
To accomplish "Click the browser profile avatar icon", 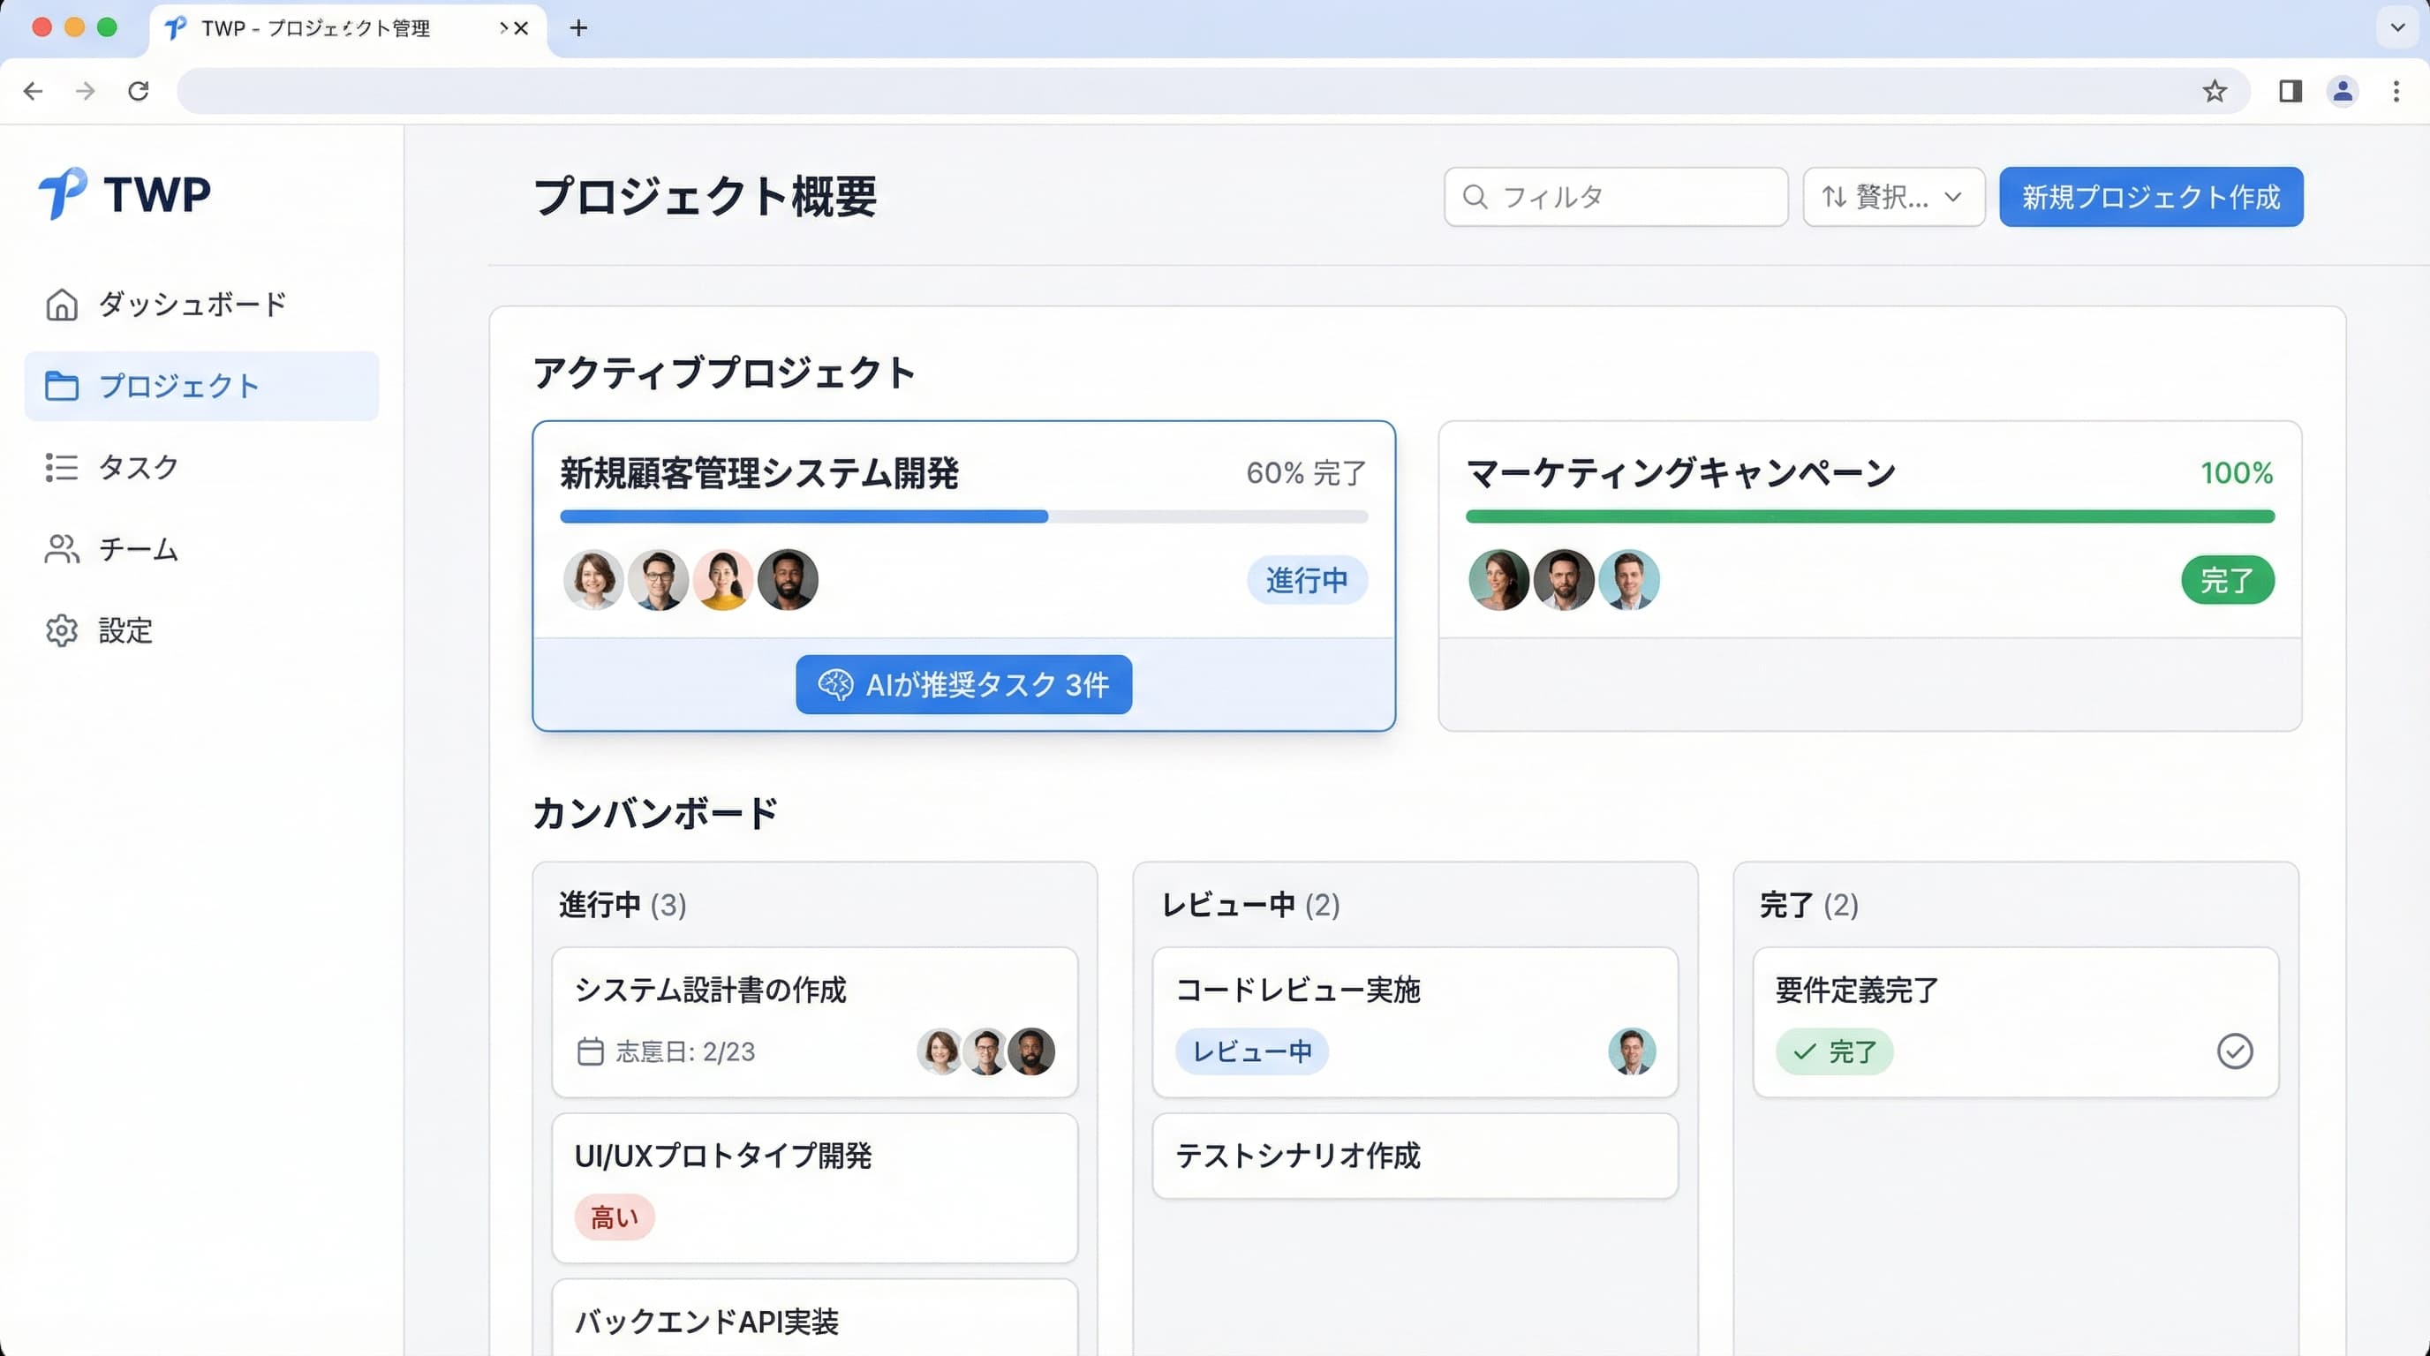I will tap(2343, 92).
